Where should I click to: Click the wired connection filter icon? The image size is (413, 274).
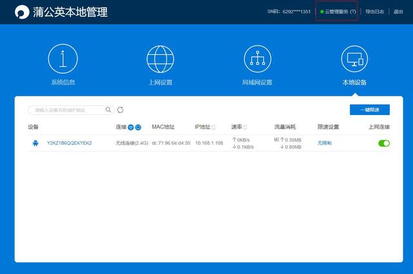coord(138,127)
